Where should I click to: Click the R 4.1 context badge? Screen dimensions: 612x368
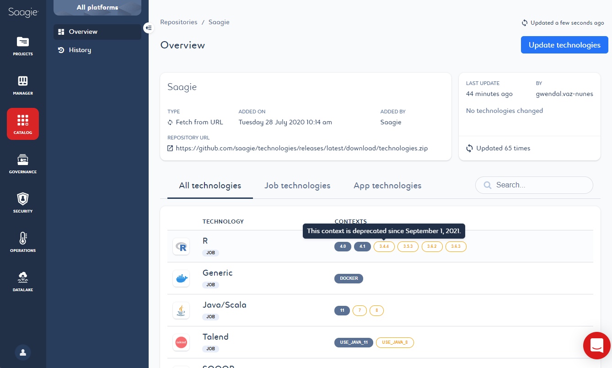click(x=362, y=246)
